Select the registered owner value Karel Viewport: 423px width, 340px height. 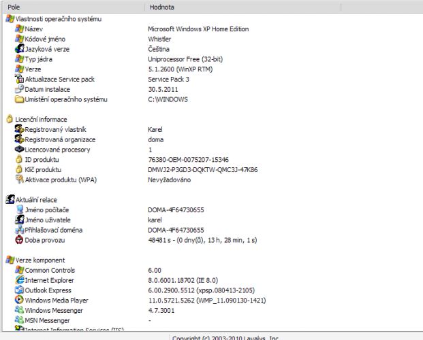(x=155, y=129)
